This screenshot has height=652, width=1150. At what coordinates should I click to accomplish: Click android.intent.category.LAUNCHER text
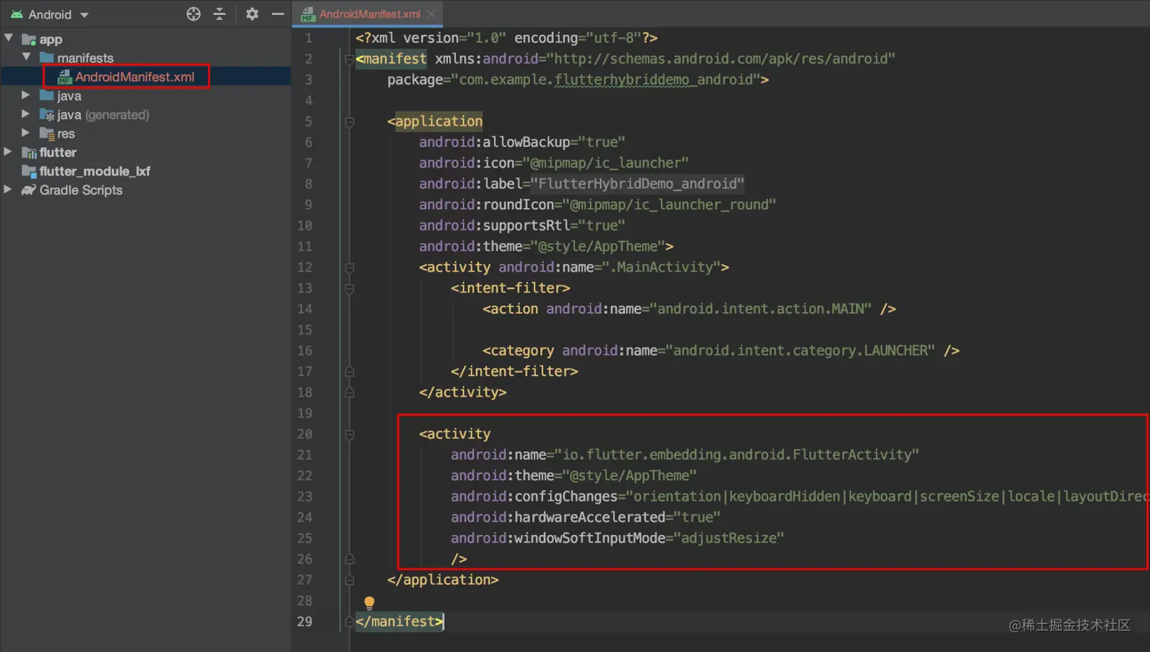click(x=800, y=351)
